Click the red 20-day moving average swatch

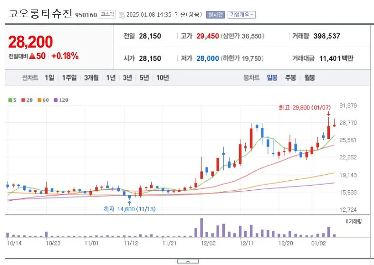[23, 100]
